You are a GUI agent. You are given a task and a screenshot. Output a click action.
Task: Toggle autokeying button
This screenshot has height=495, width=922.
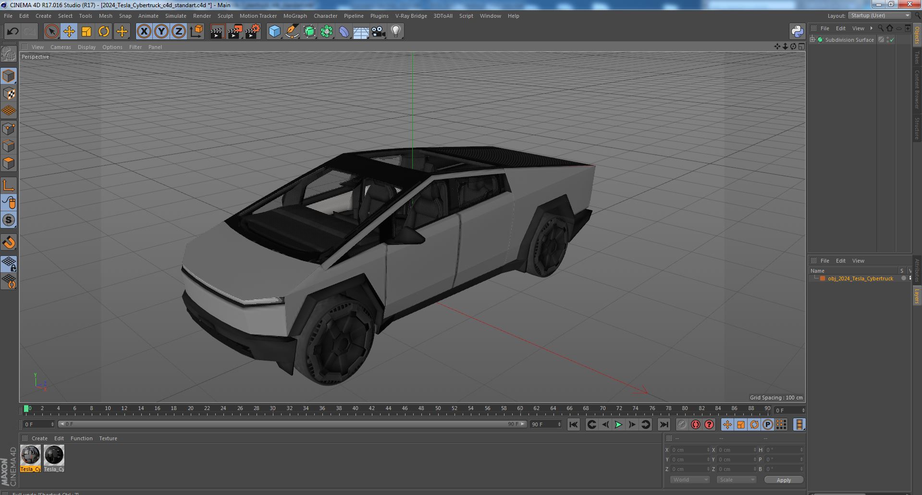tap(696, 424)
